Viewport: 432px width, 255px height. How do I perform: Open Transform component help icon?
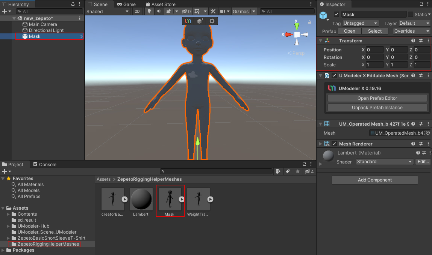click(413, 40)
